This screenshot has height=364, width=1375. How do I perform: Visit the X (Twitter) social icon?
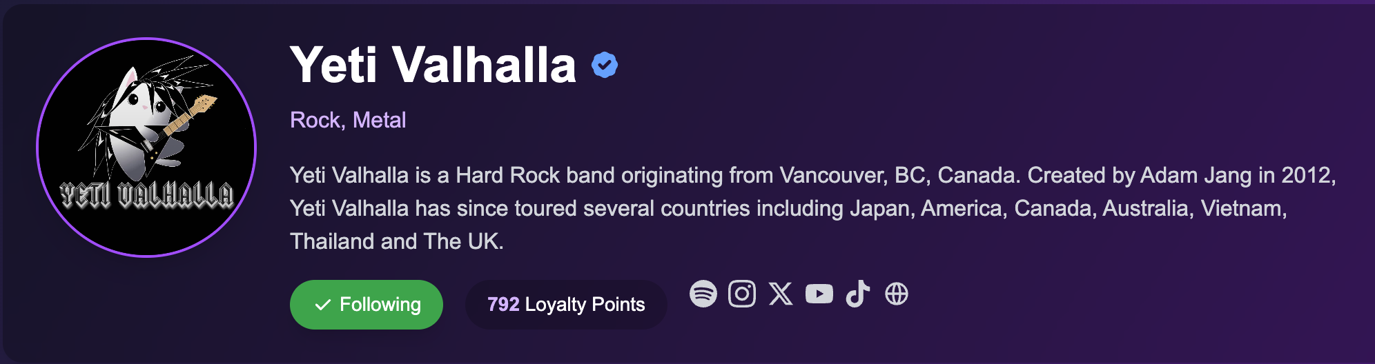tap(781, 294)
